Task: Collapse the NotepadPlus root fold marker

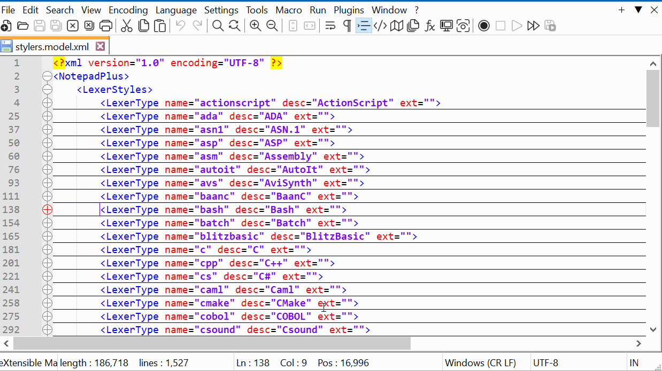Action: pyautogui.click(x=47, y=76)
